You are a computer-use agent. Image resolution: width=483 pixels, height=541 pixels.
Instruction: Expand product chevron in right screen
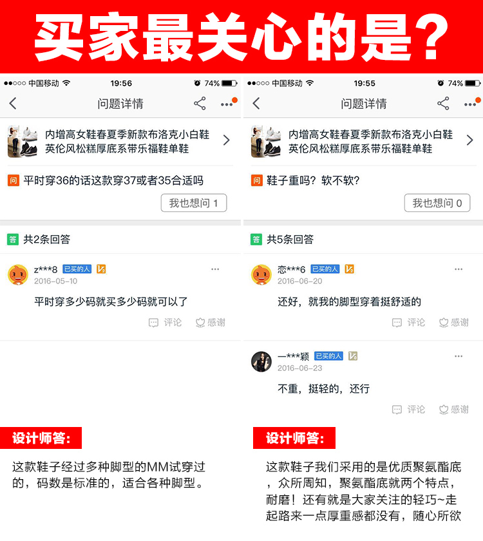click(469, 140)
